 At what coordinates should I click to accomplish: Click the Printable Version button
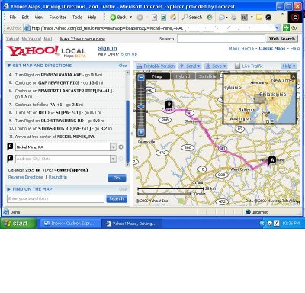click(156, 66)
